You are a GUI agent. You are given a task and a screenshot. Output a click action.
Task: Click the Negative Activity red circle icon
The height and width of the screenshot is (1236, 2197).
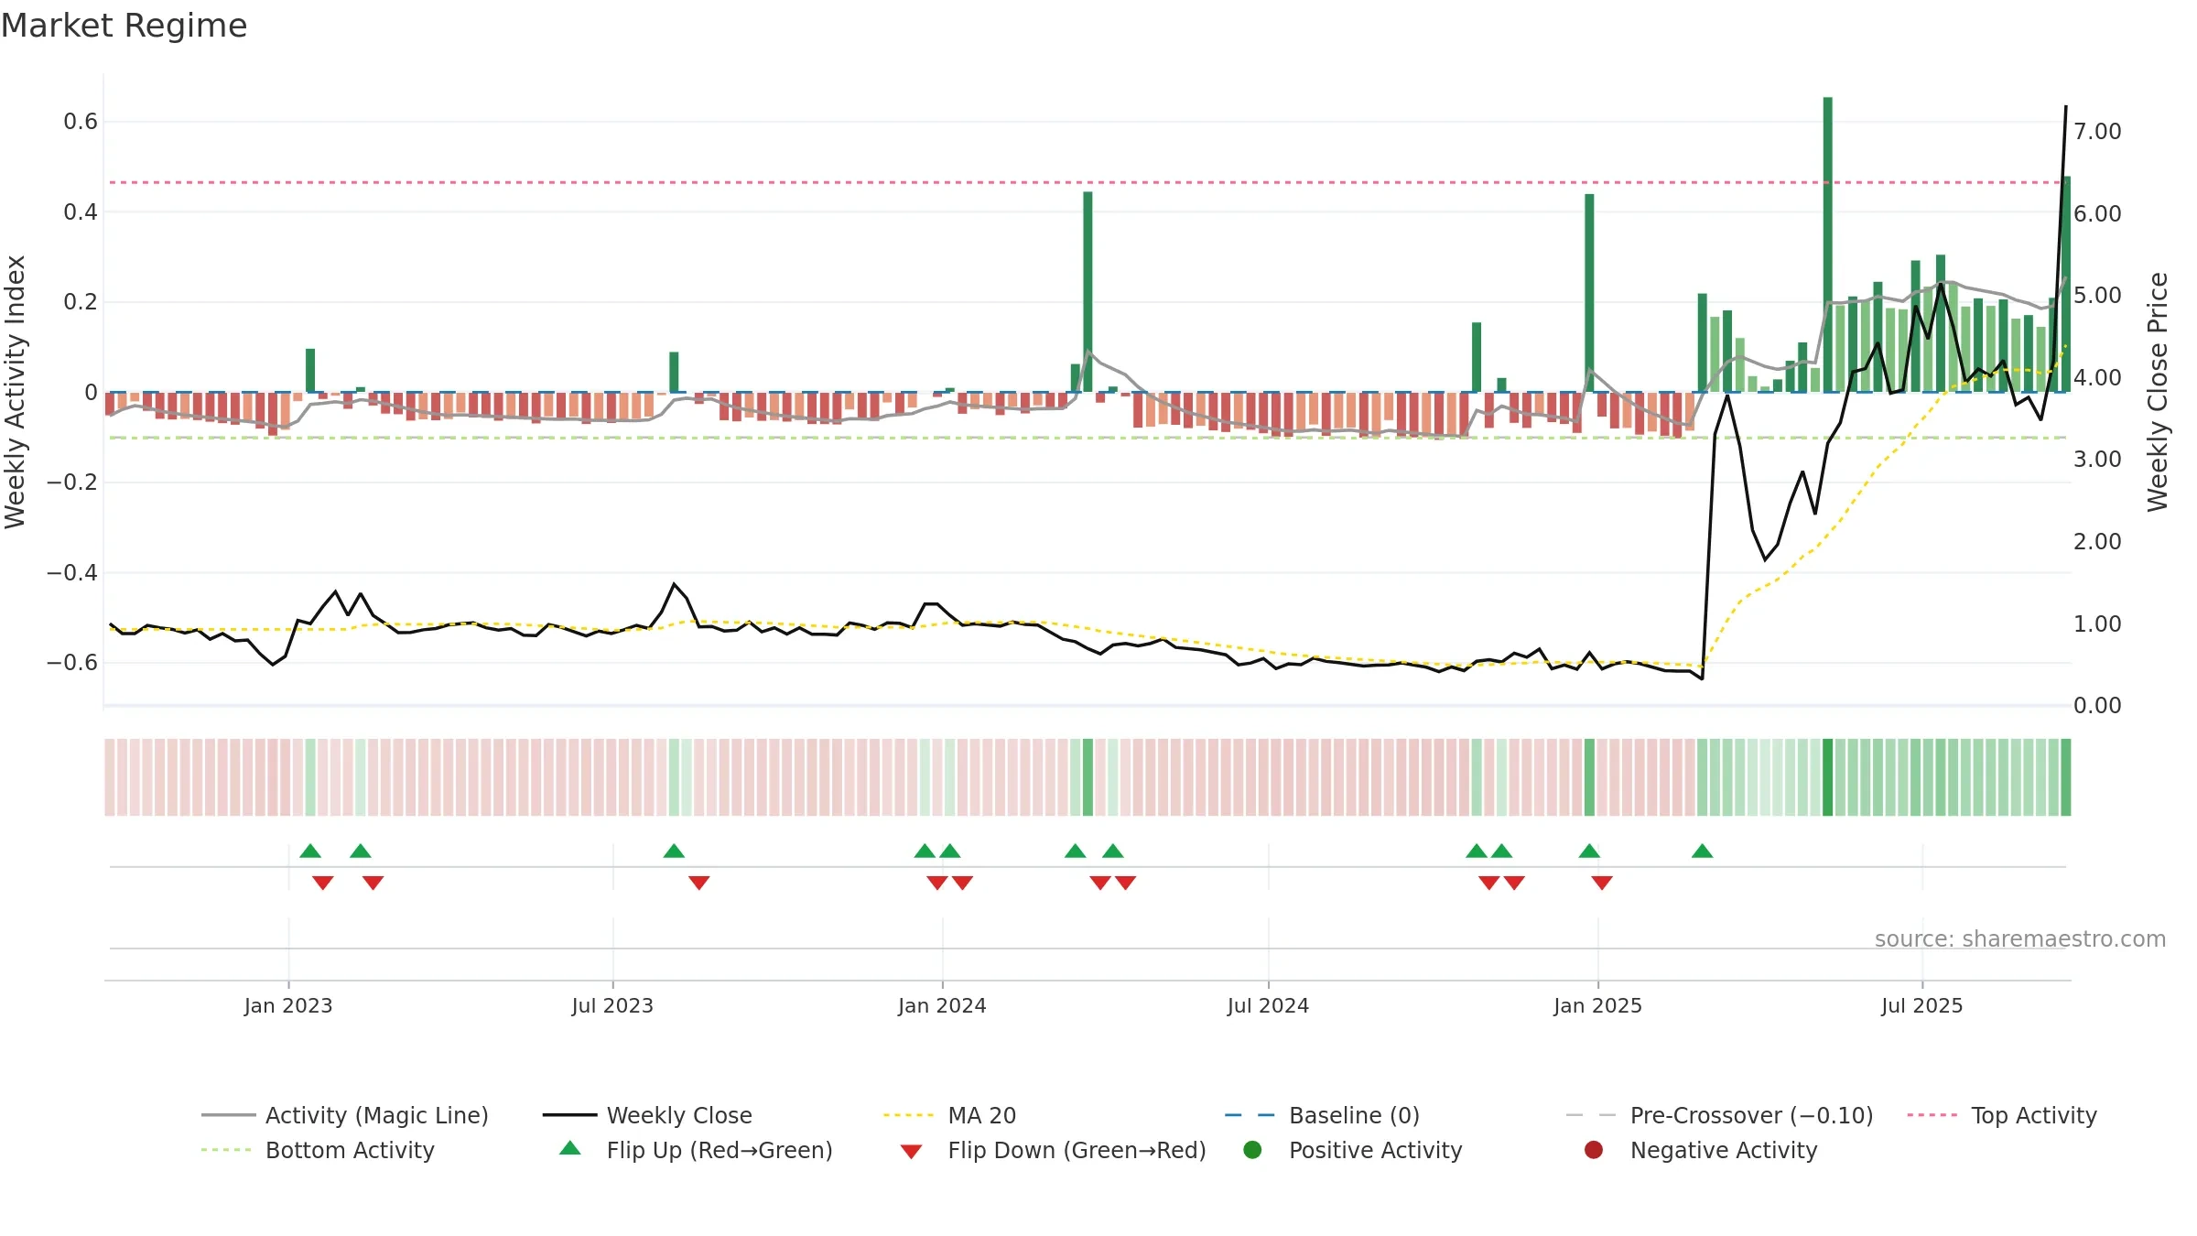1594,1150
